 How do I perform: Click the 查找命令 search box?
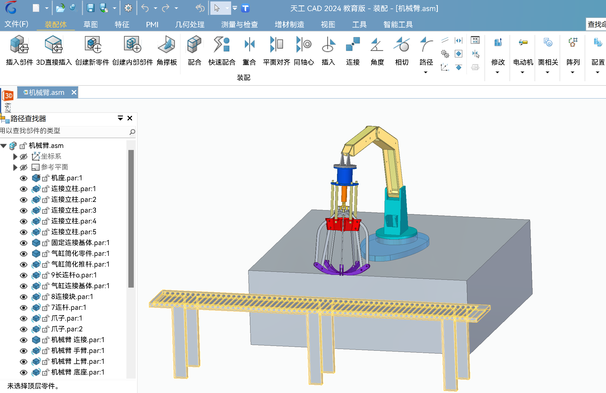tap(596, 24)
